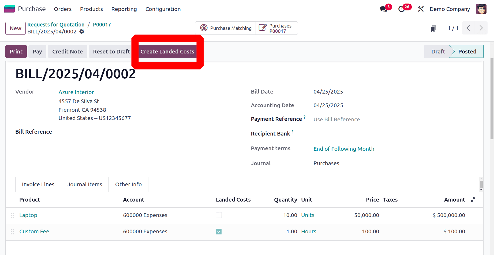Open Purchase Matching smart button
The height and width of the screenshot is (255, 494).
226,28
